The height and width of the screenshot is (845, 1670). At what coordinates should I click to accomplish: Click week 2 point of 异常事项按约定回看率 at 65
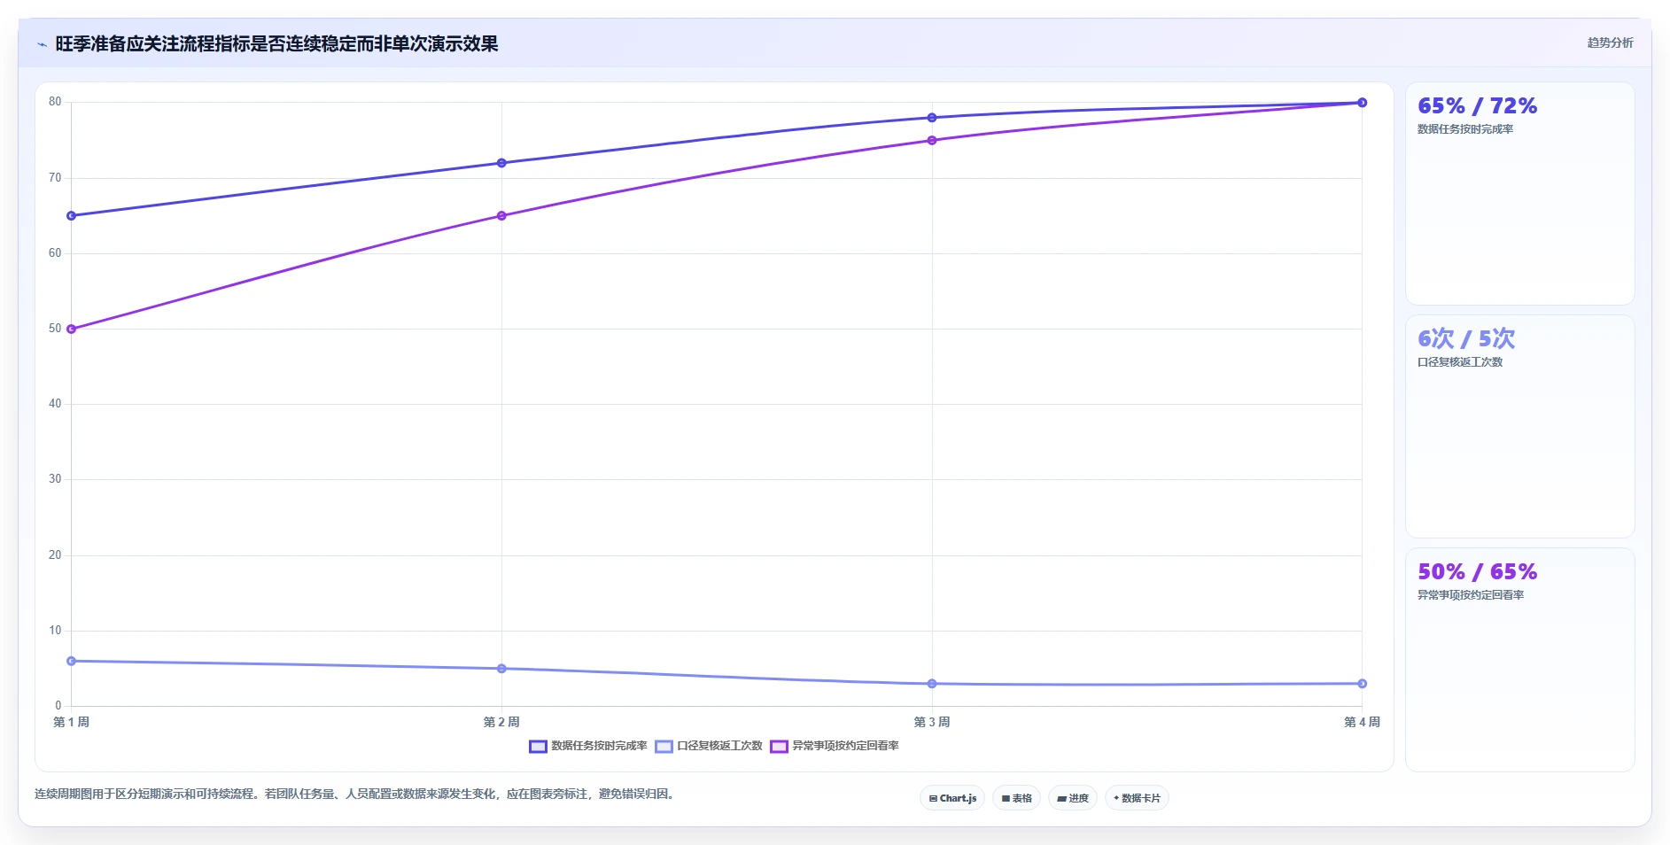501,216
